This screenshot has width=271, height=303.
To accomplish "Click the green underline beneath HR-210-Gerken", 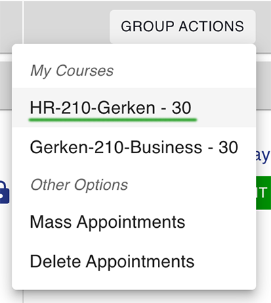I will (112, 119).
